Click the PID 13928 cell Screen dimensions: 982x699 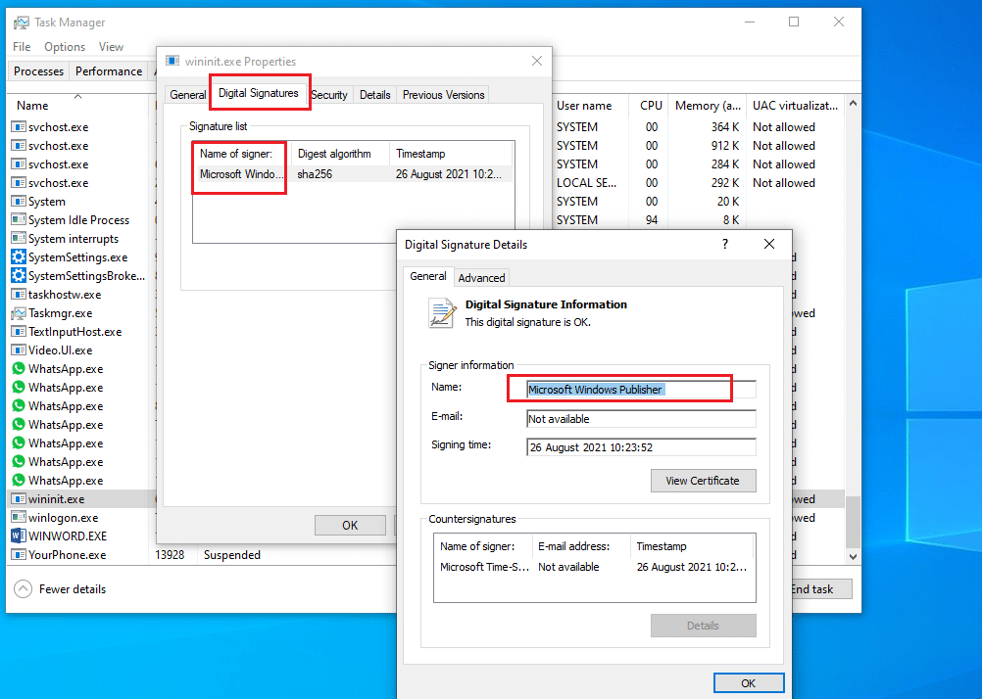click(x=170, y=555)
